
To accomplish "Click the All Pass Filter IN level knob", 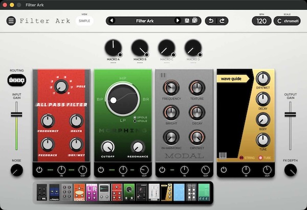I will click(x=61, y=170).
